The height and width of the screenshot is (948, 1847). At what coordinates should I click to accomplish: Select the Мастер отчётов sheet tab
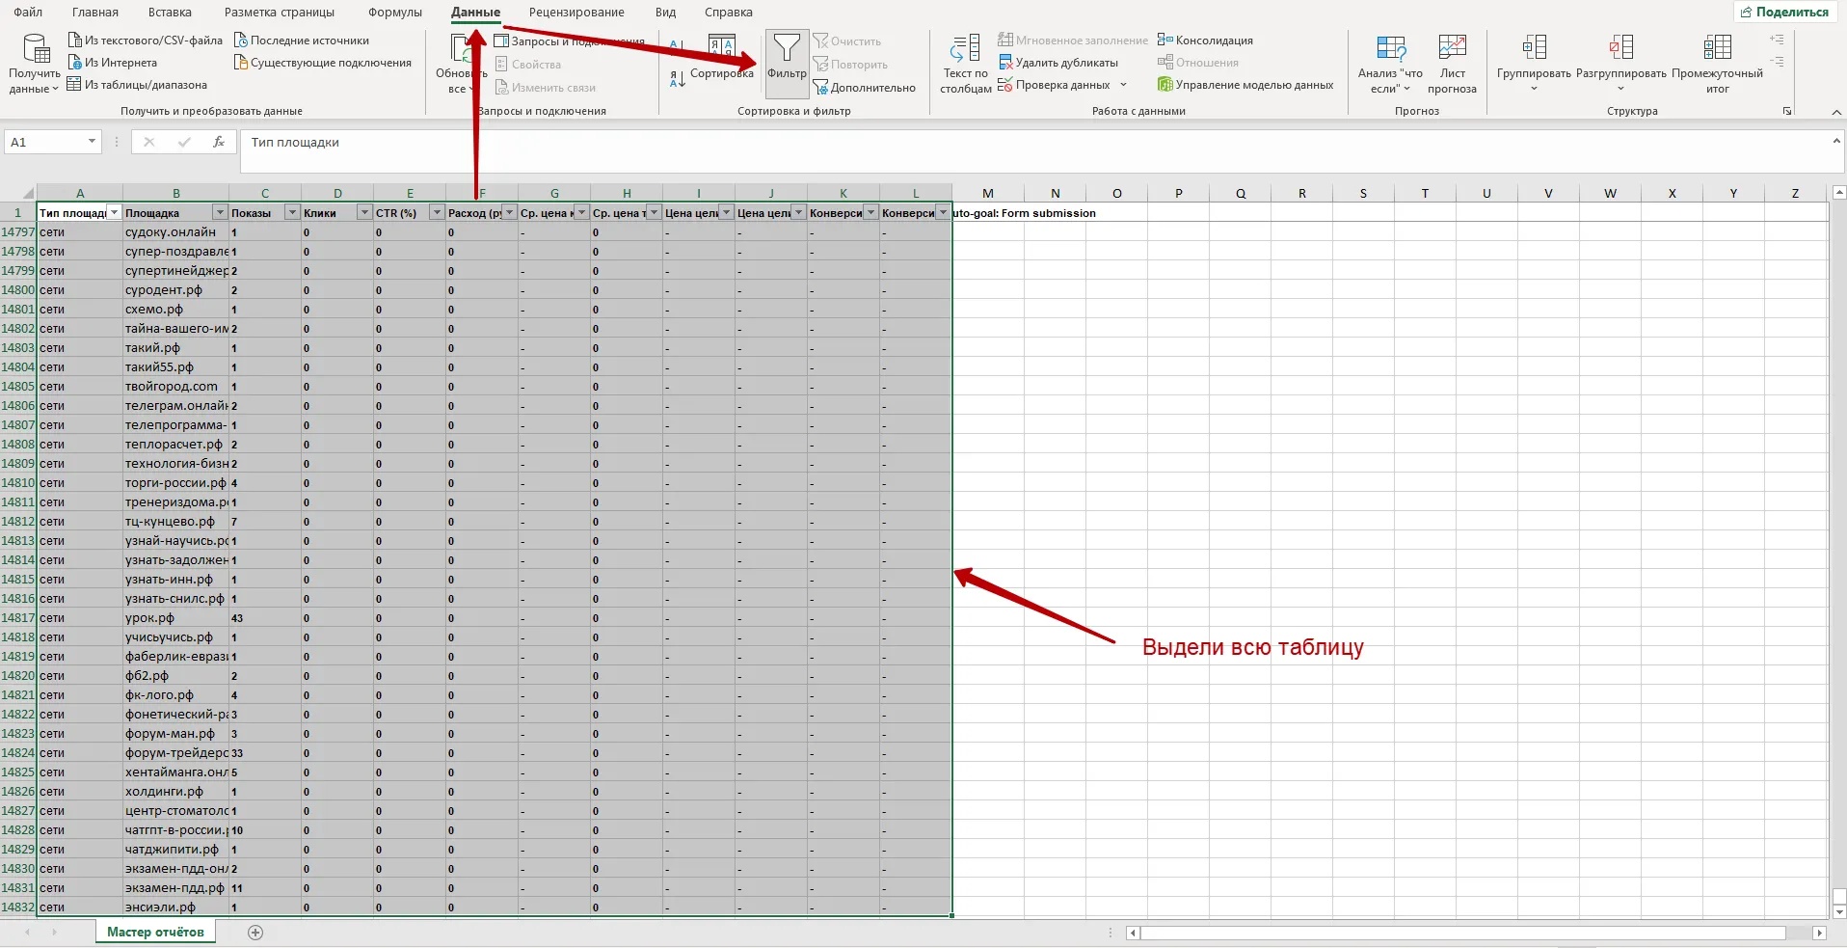pyautogui.click(x=155, y=933)
